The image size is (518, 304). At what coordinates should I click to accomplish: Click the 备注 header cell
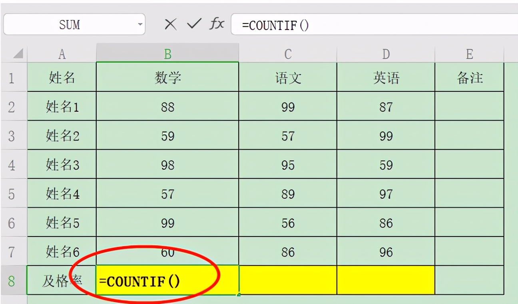469,77
